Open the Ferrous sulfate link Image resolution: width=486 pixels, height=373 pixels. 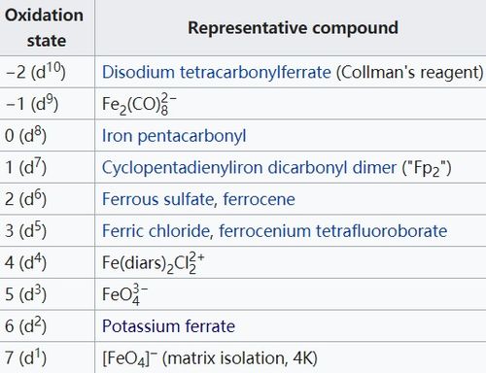pyautogui.click(x=158, y=199)
